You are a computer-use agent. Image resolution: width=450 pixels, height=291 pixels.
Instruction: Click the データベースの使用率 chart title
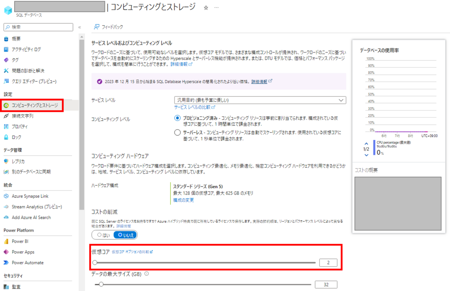[x=379, y=50]
